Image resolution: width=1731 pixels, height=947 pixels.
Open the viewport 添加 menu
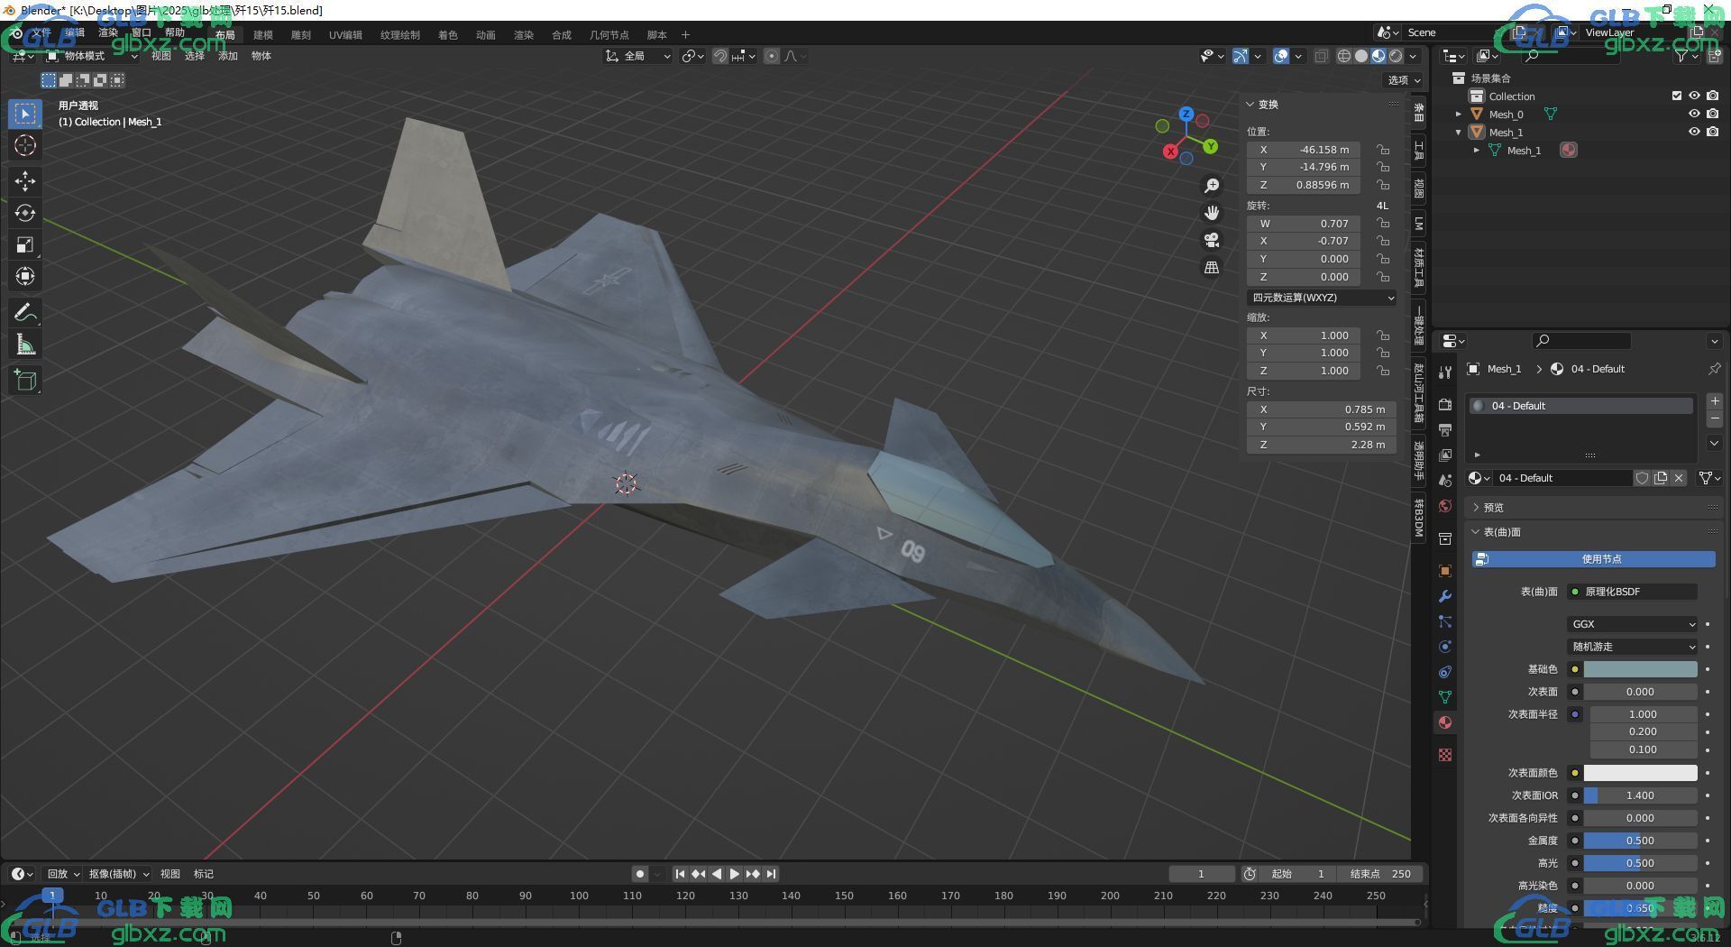pos(228,56)
